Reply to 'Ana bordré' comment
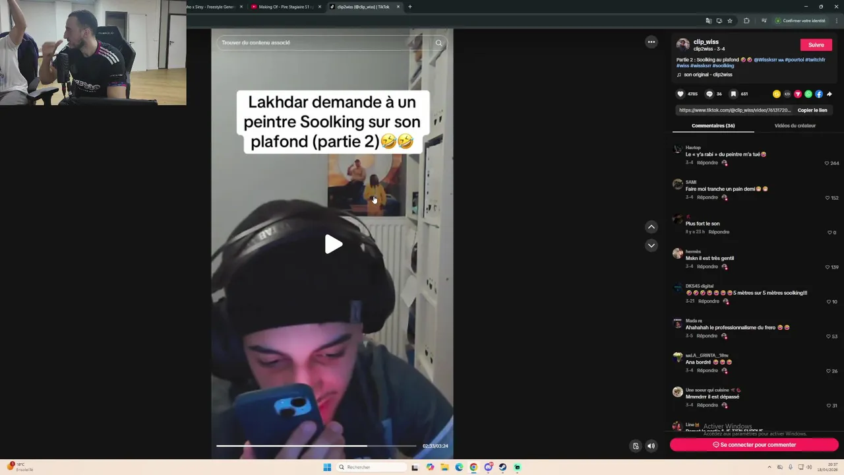The height and width of the screenshot is (475, 844). click(708, 371)
